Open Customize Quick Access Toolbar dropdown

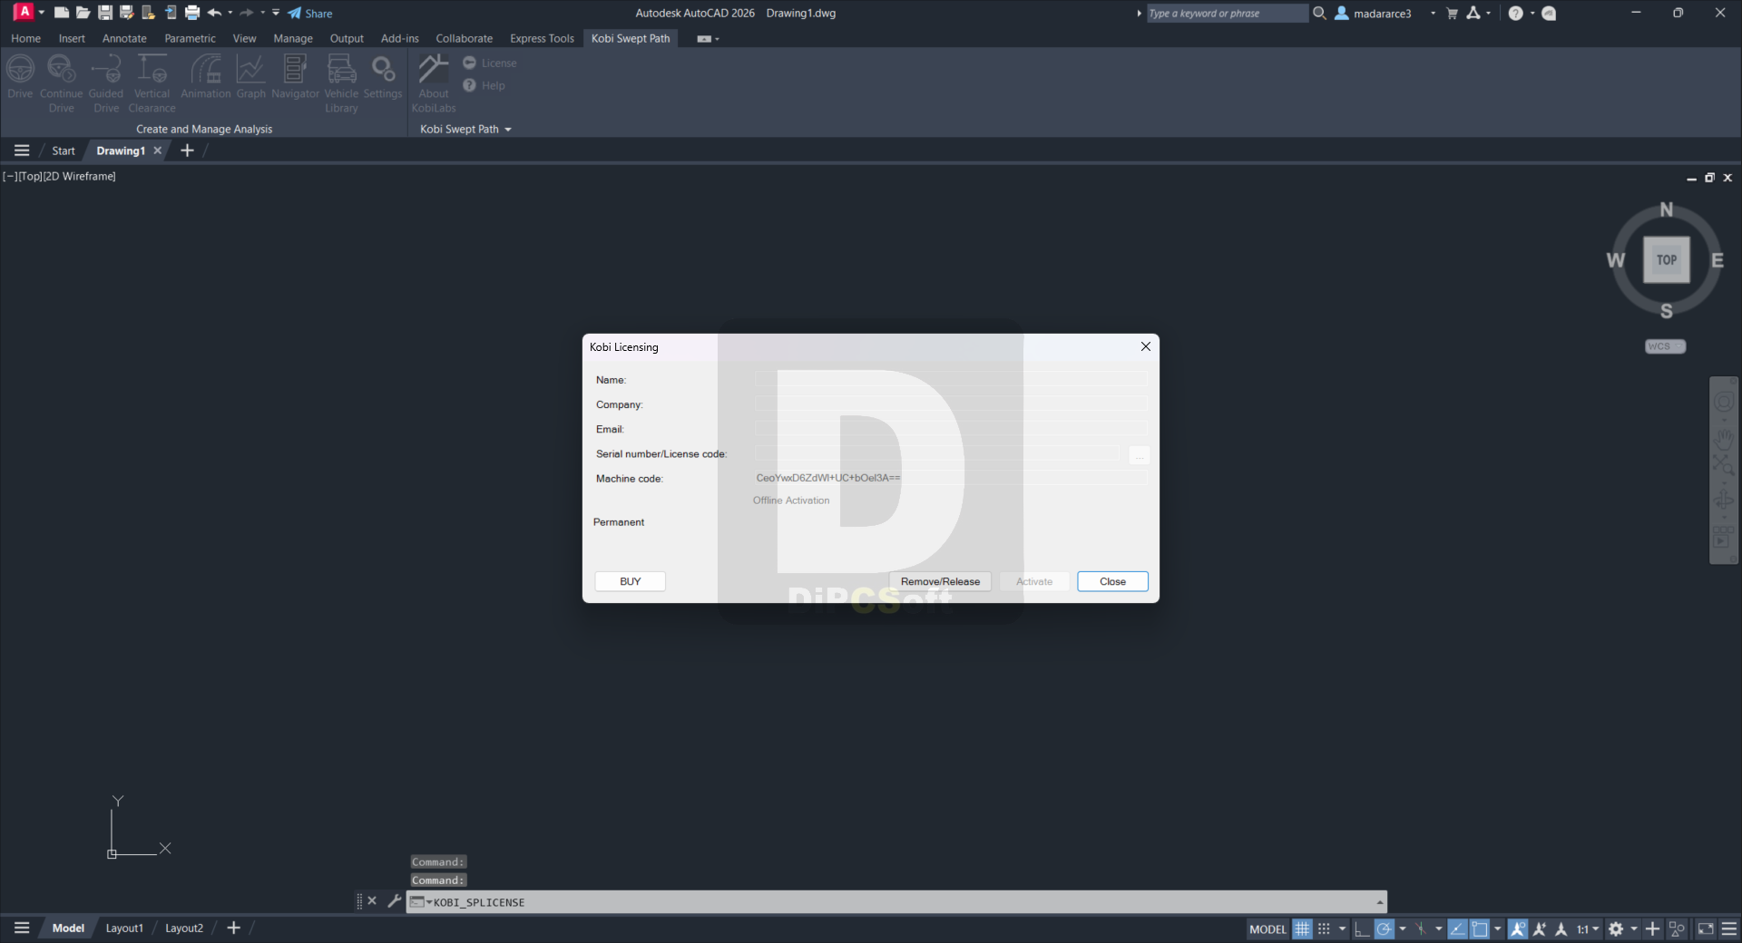click(276, 13)
